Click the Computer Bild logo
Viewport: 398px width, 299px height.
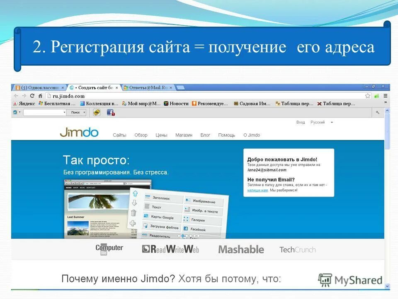click(109, 249)
